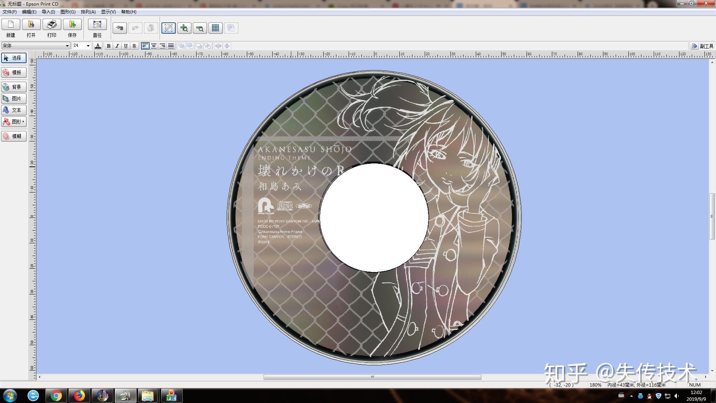The height and width of the screenshot is (403, 716).
Task: Open the 显示(V) menu
Action: coord(108,12)
